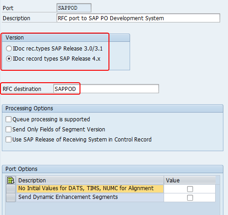Click the Processing Options group title
Screen dimensions: 228x215
[29, 108]
